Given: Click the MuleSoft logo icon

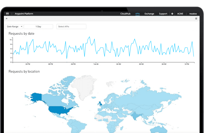Looking at the screenshot, I should (x=7, y=13).
